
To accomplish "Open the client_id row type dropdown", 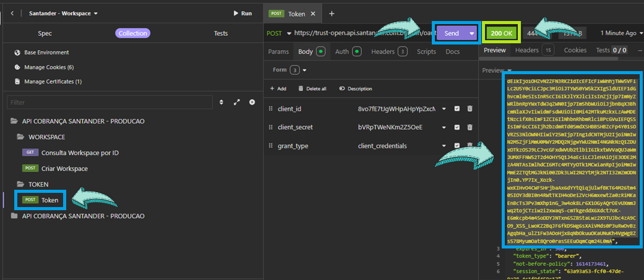I will [444, 109].
